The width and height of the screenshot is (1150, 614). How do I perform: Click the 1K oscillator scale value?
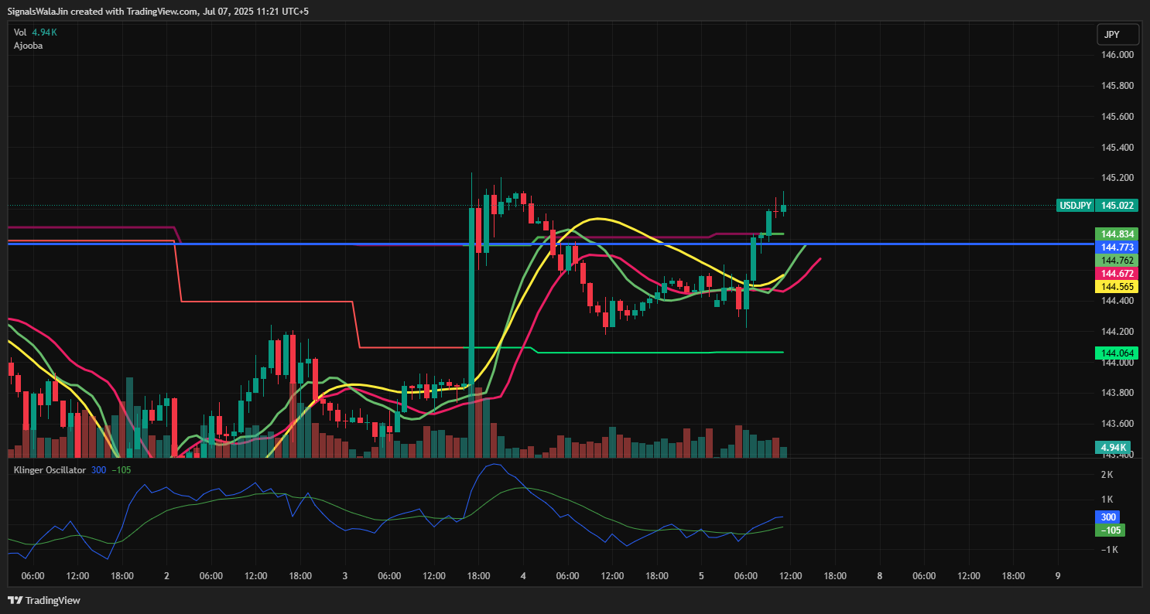pyautogui.click(x=1107, y=500)
